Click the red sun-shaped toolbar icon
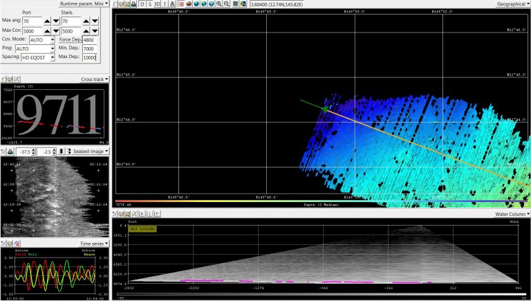 point(182,4)
